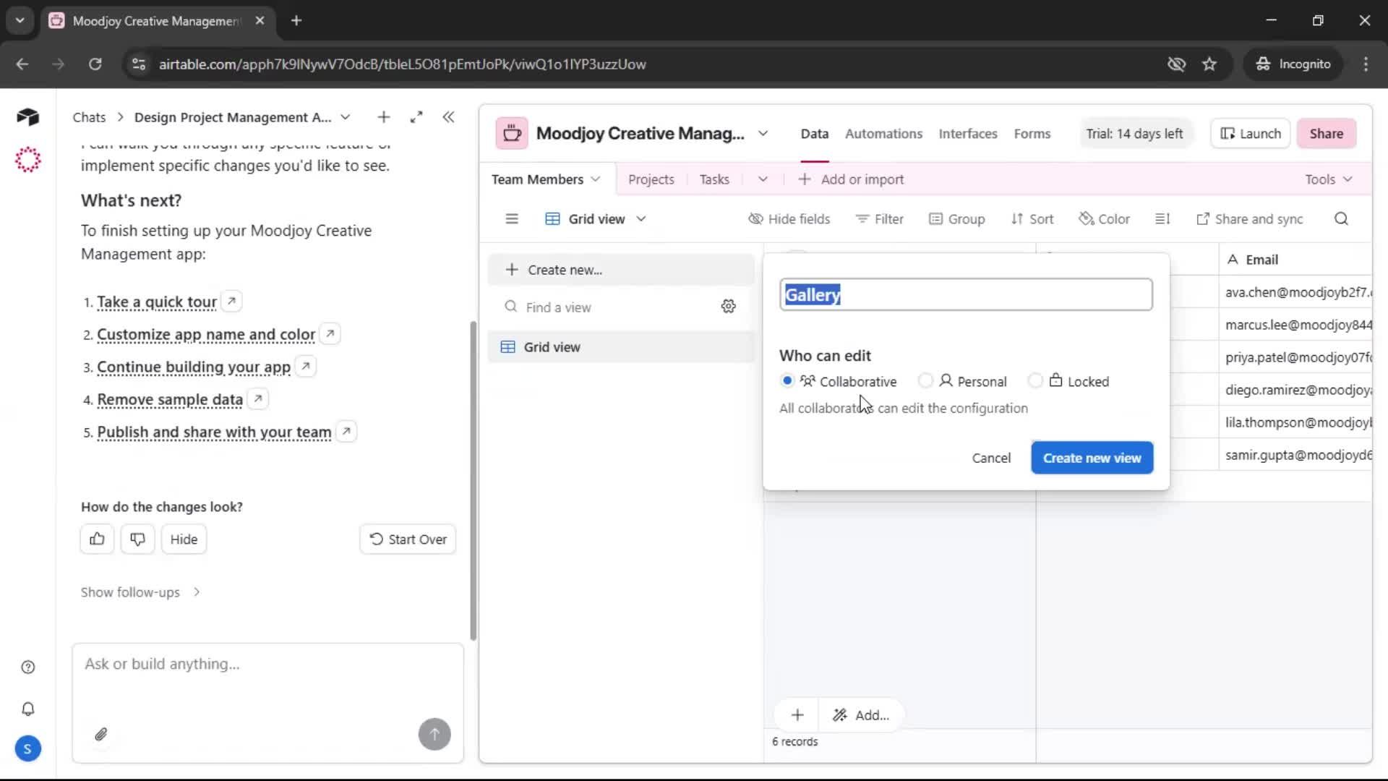Click the Moodjoy coffee cup base icon
Viewport: 1388px width, 781px height.
pos(512,134)
